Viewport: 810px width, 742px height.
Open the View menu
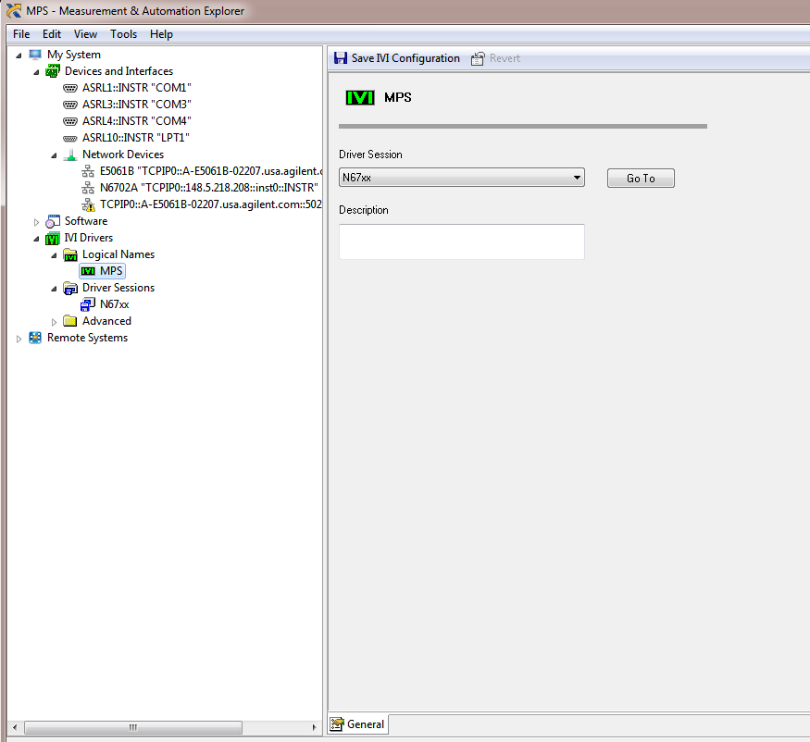pyautogui.click(x=85, y=34)
